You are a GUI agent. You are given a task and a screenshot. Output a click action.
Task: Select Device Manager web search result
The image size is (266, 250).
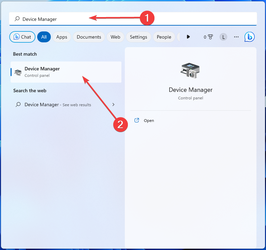65,105
